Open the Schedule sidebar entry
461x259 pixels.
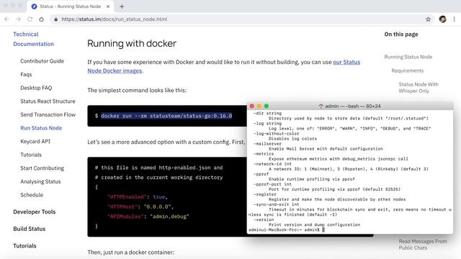click(32, 195)
